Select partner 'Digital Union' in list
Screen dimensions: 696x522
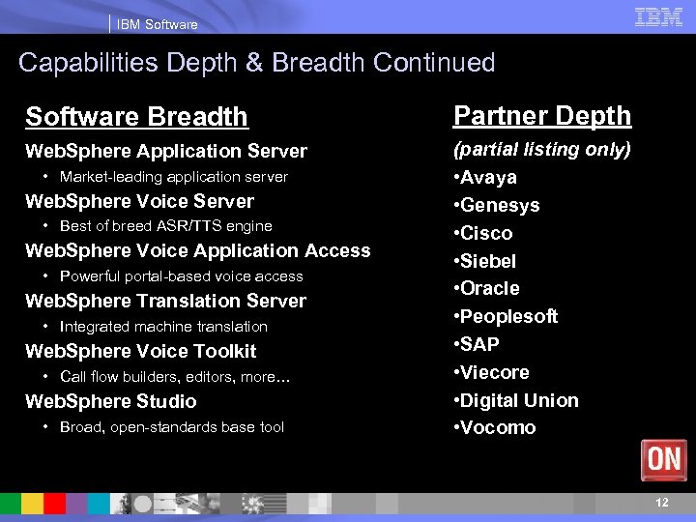tap(519, 401)
